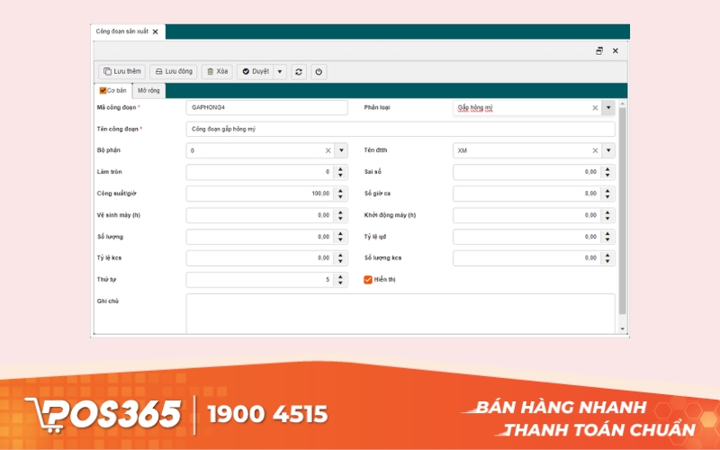Click the Xóa delete button
Screen dimensions: 720x450
[x=217, y=72]
